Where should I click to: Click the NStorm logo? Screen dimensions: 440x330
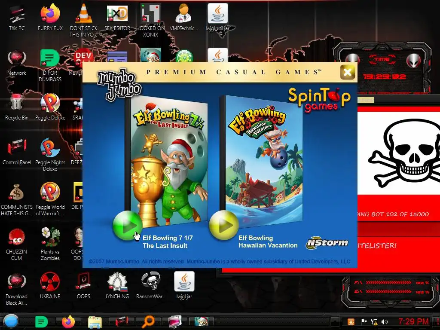tap(327, 243)
